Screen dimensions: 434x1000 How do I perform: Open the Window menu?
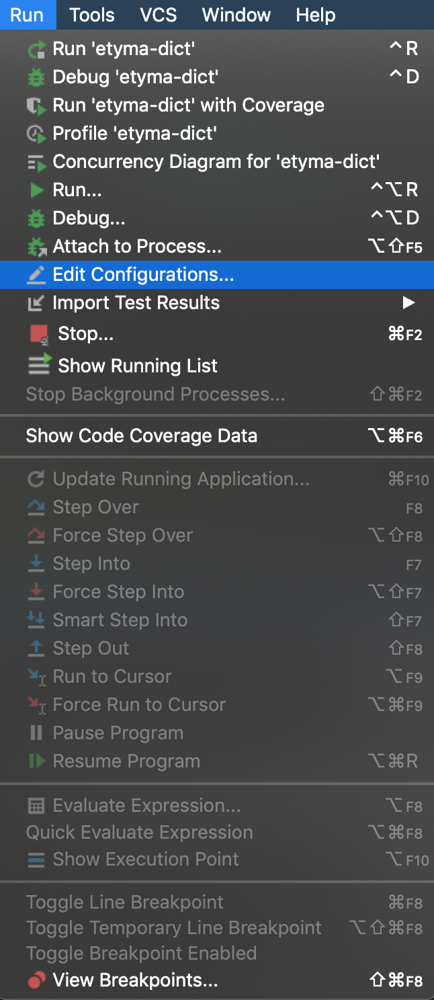click(x=236, y=15)
